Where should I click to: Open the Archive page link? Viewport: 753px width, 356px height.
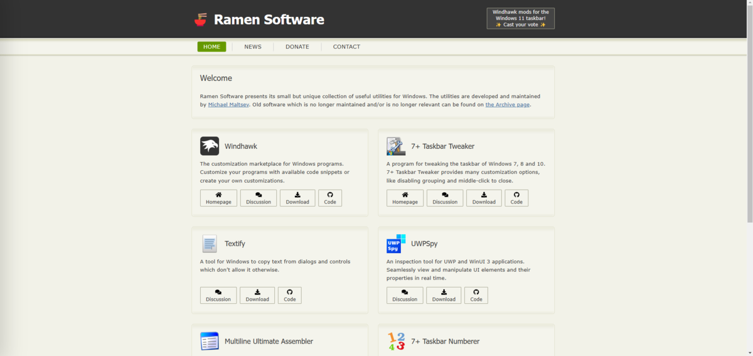pyautogui.click(x=508, y=105)
